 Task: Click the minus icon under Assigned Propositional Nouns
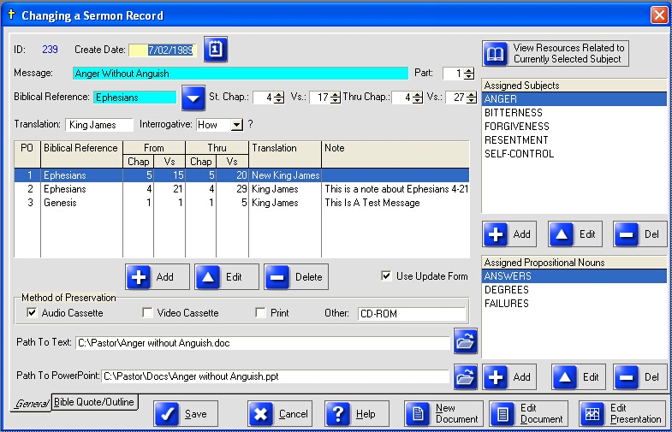627,376
